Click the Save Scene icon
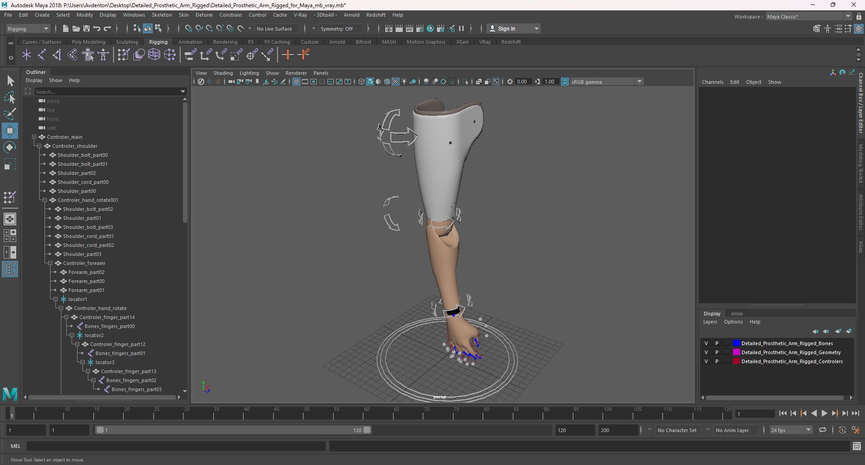Image resolution: width=865 pixels, height=465 pixels. click(x=86, y=28)
